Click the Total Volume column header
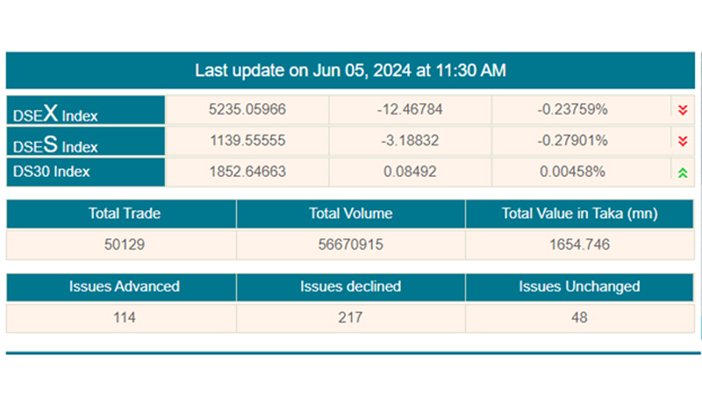Viewport: 702px width, 394px height. [350, 214]
